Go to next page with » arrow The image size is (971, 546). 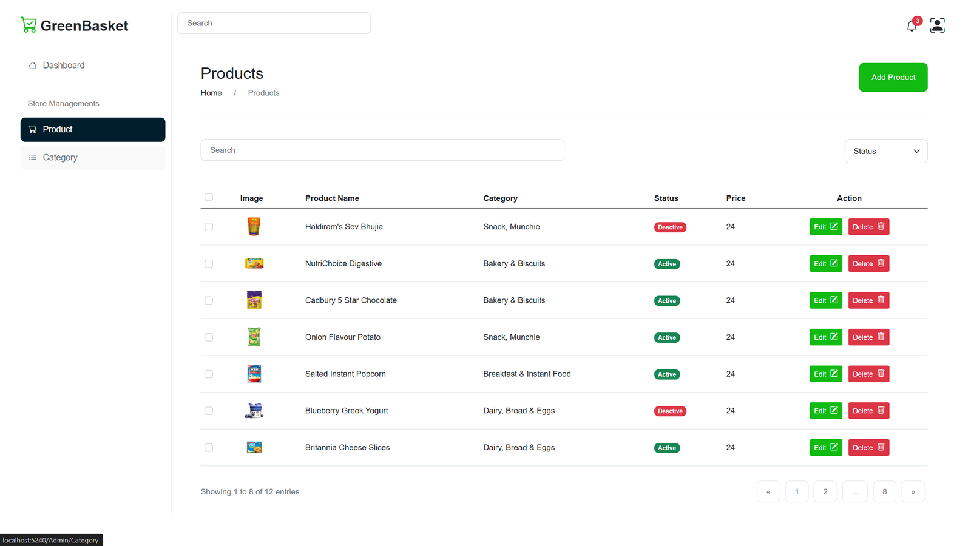(x=913, y=492)
